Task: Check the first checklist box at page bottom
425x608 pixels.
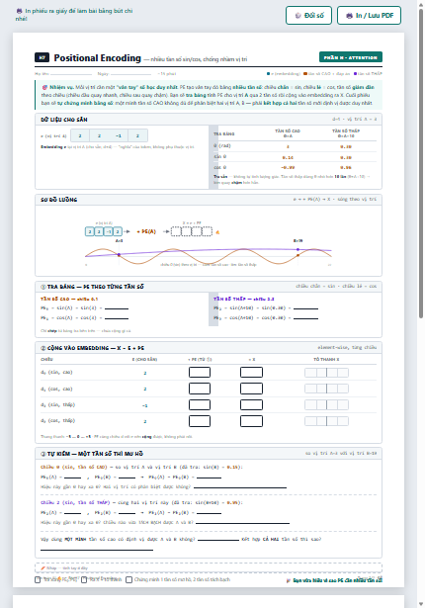Action: click(38, 579)
